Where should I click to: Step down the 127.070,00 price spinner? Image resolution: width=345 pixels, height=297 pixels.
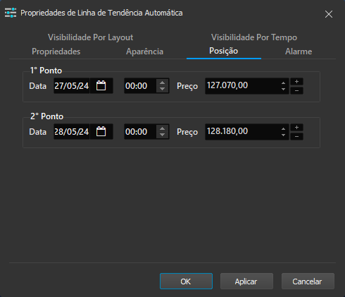pos(283,90)
